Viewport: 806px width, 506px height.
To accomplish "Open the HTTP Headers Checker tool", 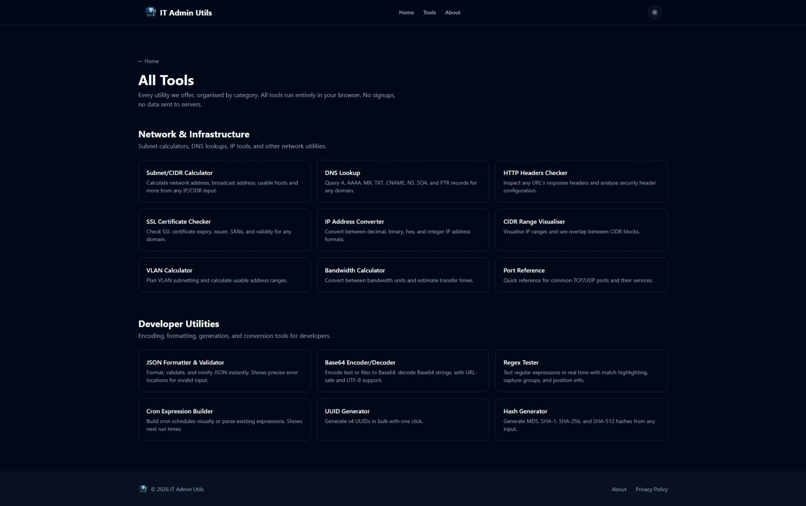I will coord(581,181).
